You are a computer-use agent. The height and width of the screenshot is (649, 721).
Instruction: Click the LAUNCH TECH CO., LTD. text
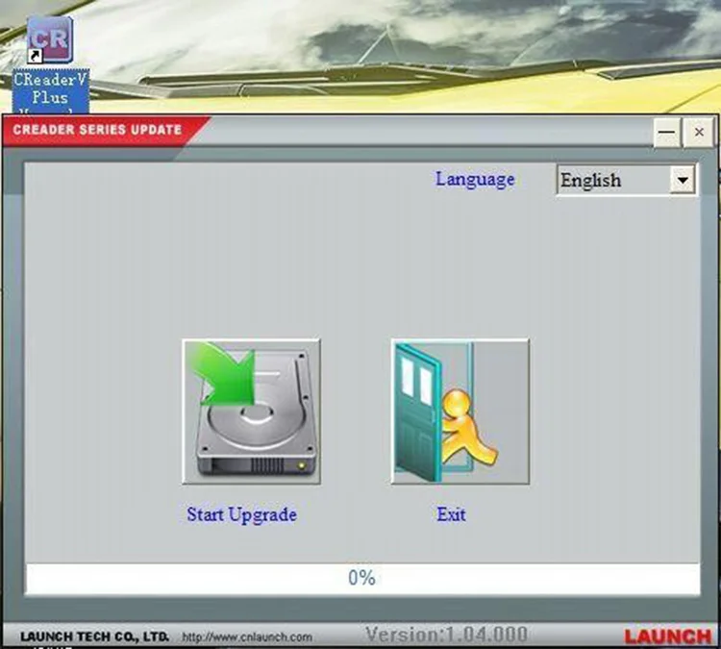point(94,637)
